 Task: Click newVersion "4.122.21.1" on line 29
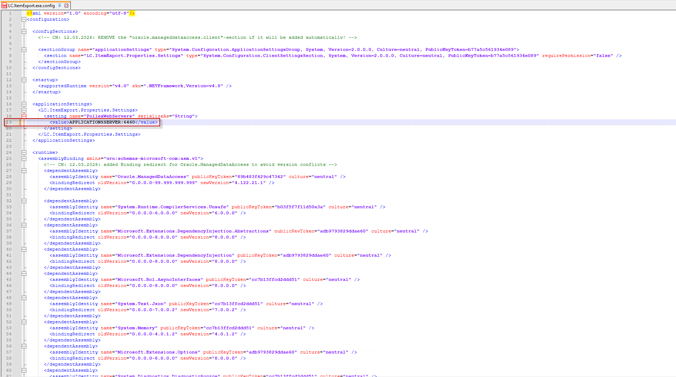[x=249, y=183]
